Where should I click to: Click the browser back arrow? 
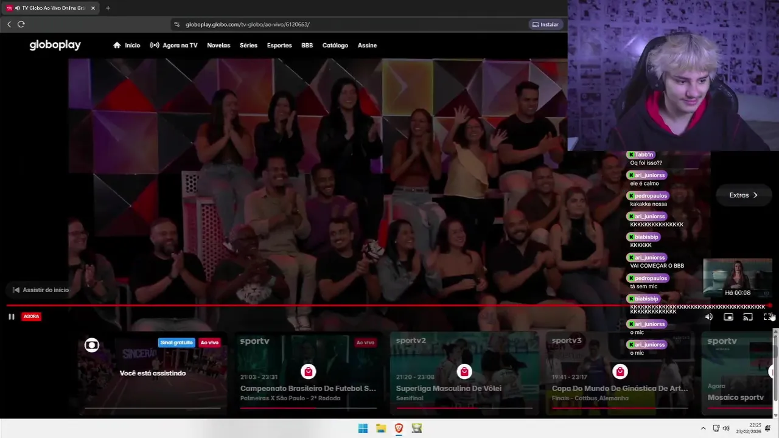[9, 24]
